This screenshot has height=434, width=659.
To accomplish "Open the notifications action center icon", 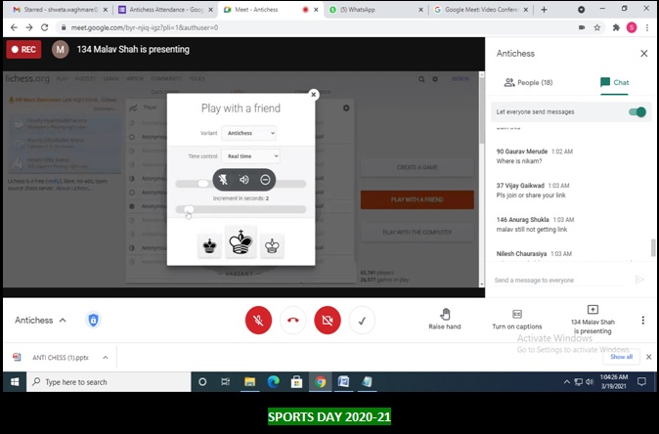I will [x=641, y=382].
